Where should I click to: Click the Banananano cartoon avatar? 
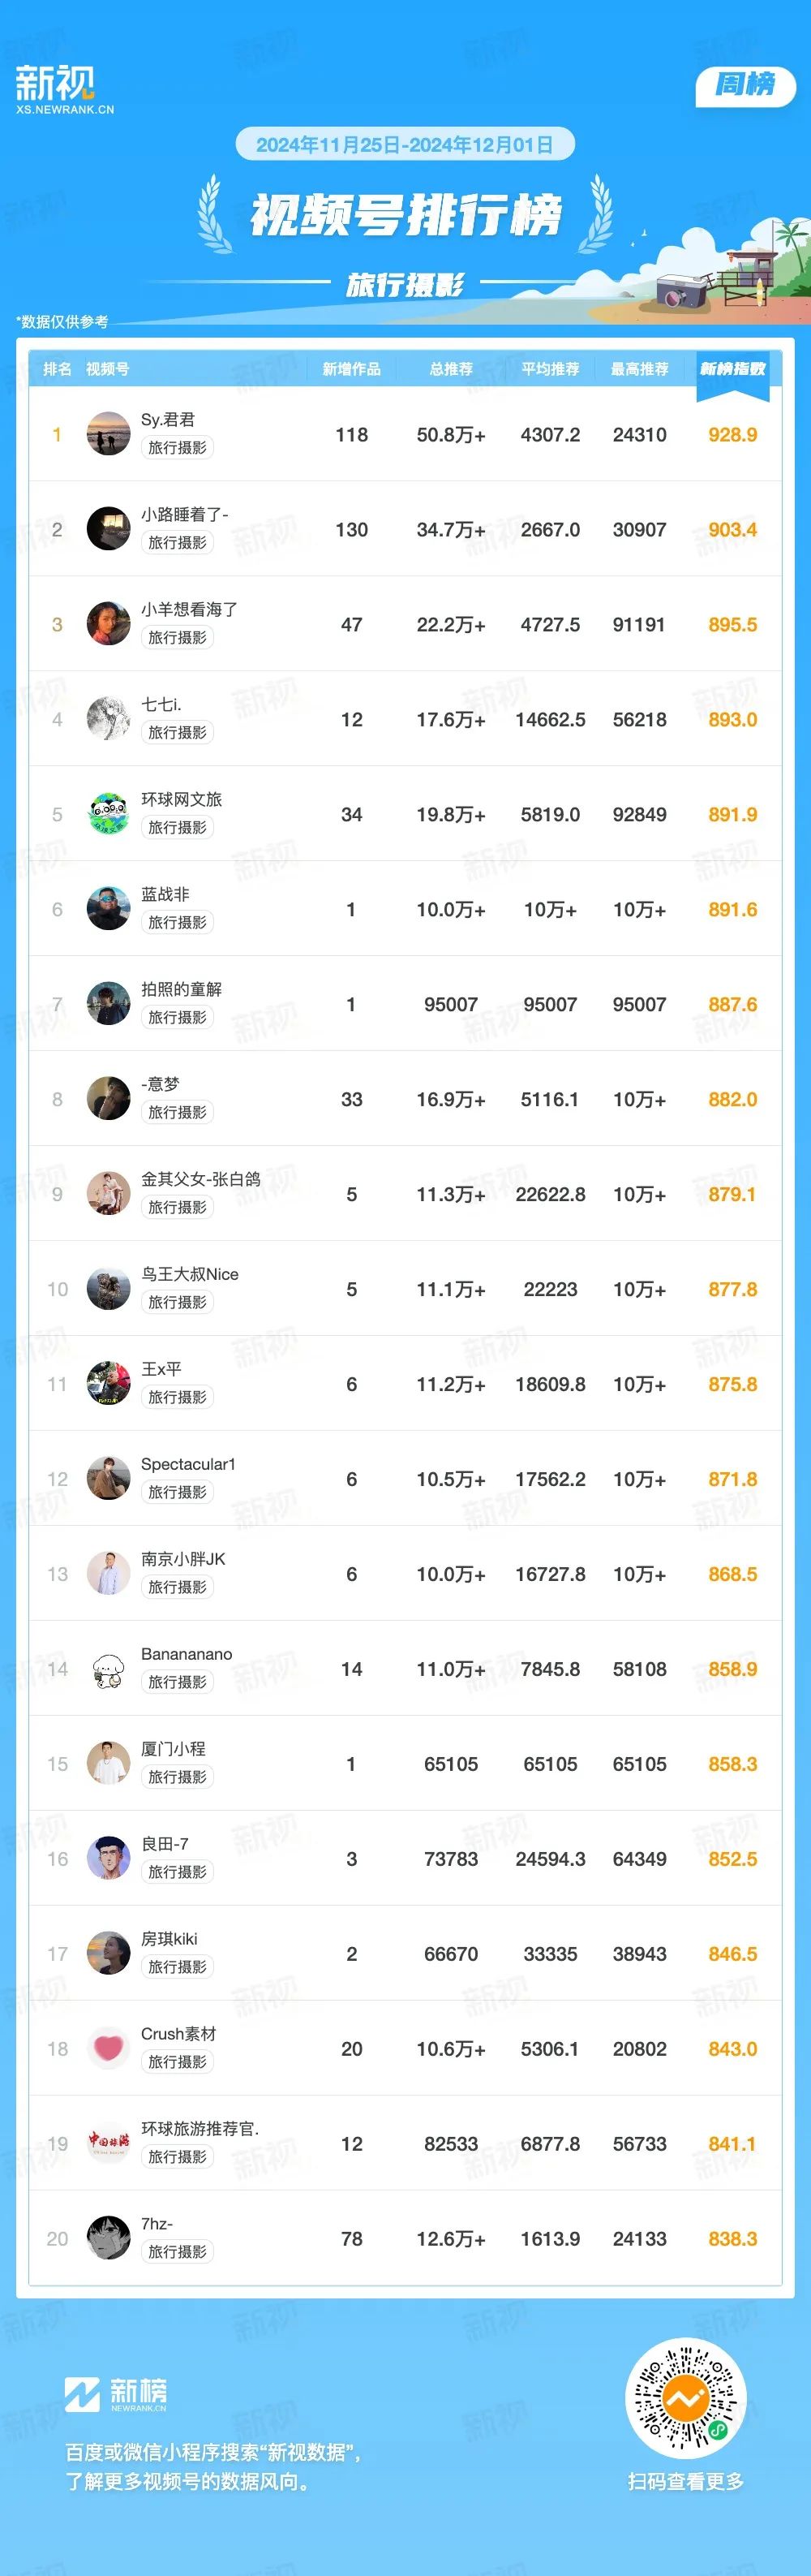108,1669
